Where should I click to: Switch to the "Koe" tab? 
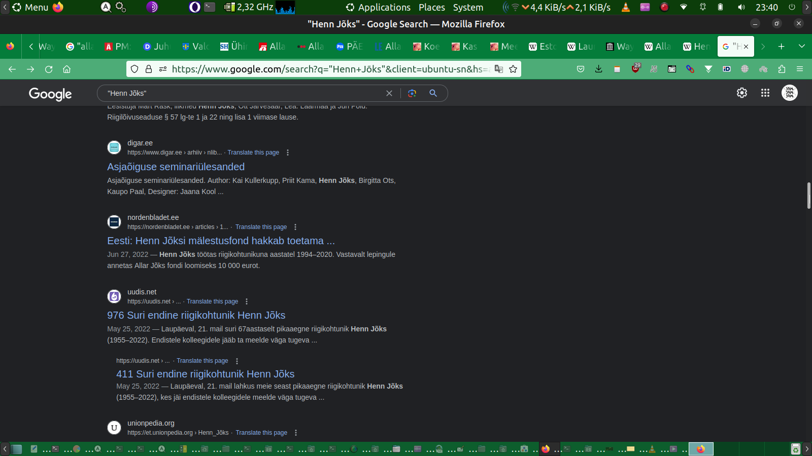(x=426, y=47)
